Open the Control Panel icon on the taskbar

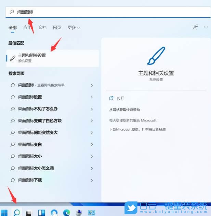pos(92,213)
